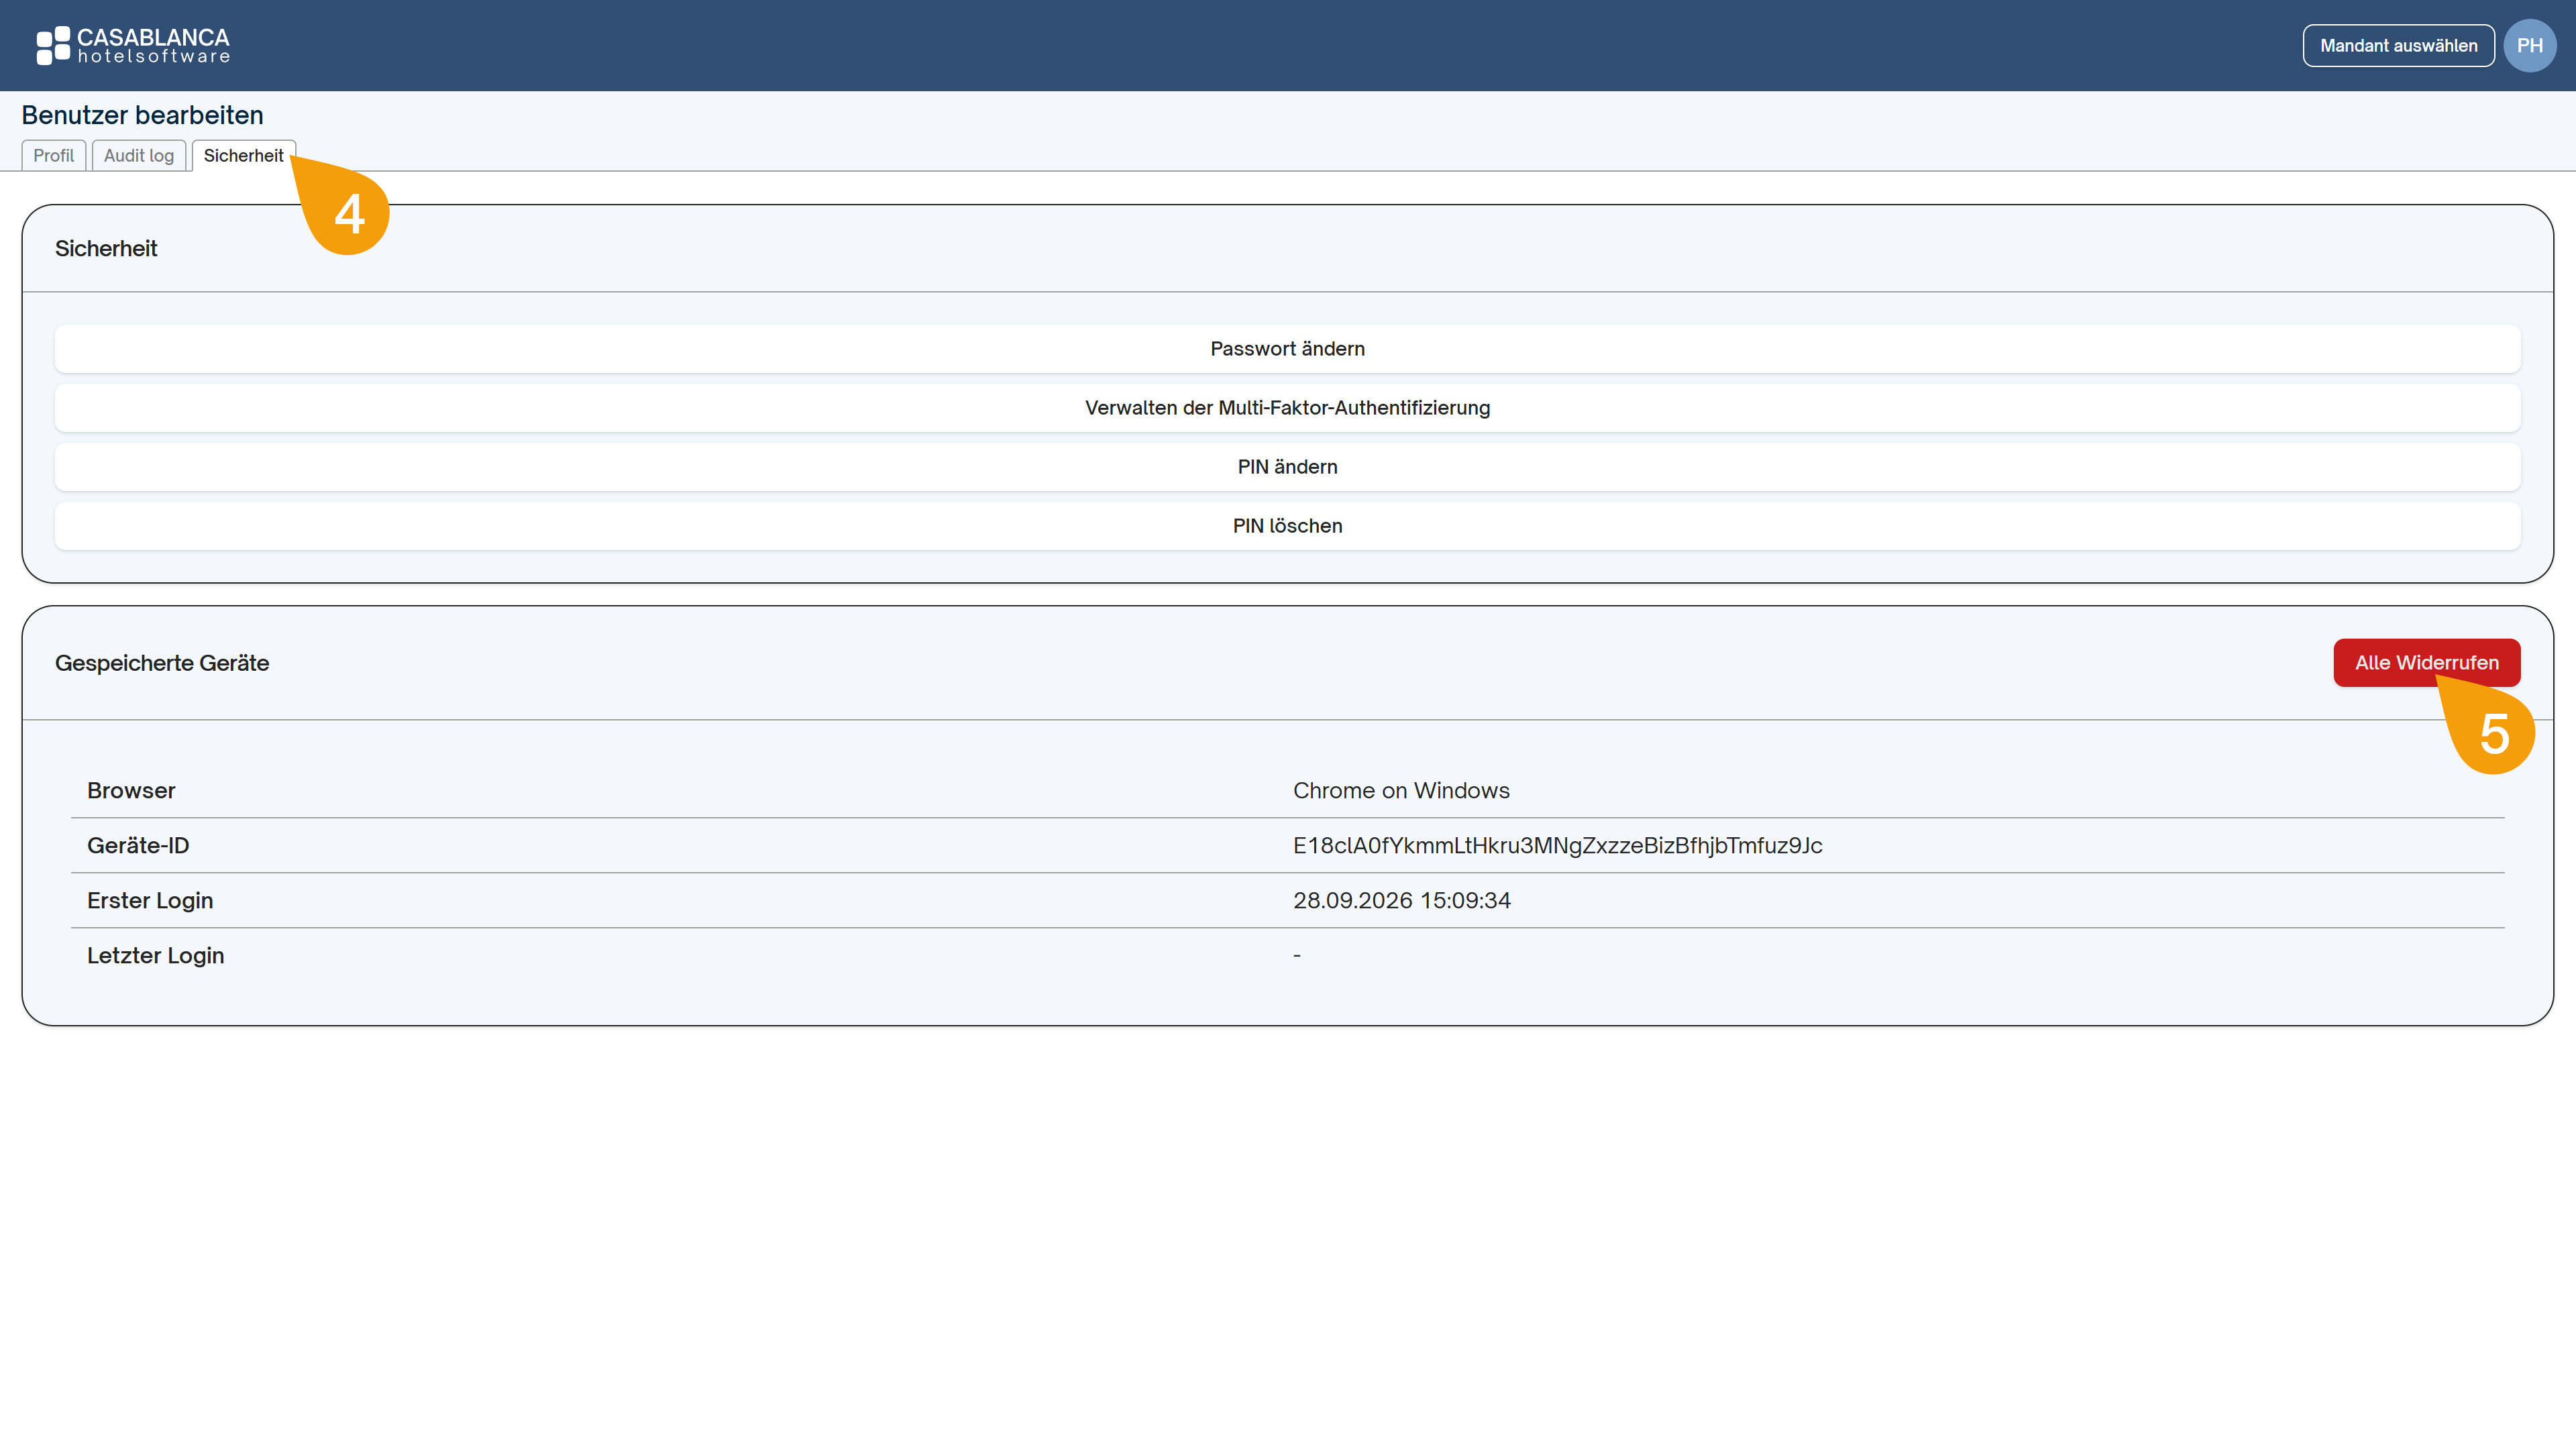Click the Chrome on Windows browser entry
2576x1449 pixels.
pyautogui.click(x=1401, y=791)
